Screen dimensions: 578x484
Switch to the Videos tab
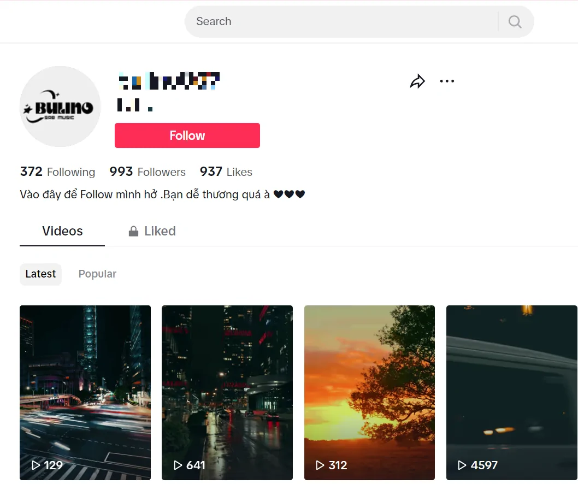pos(62,231)
